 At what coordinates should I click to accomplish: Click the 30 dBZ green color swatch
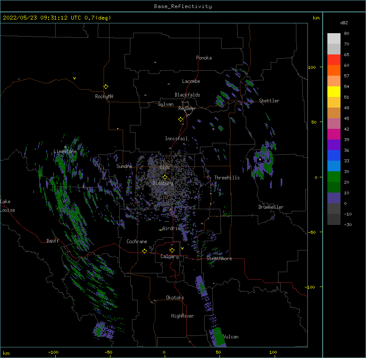tap(334, 177)
